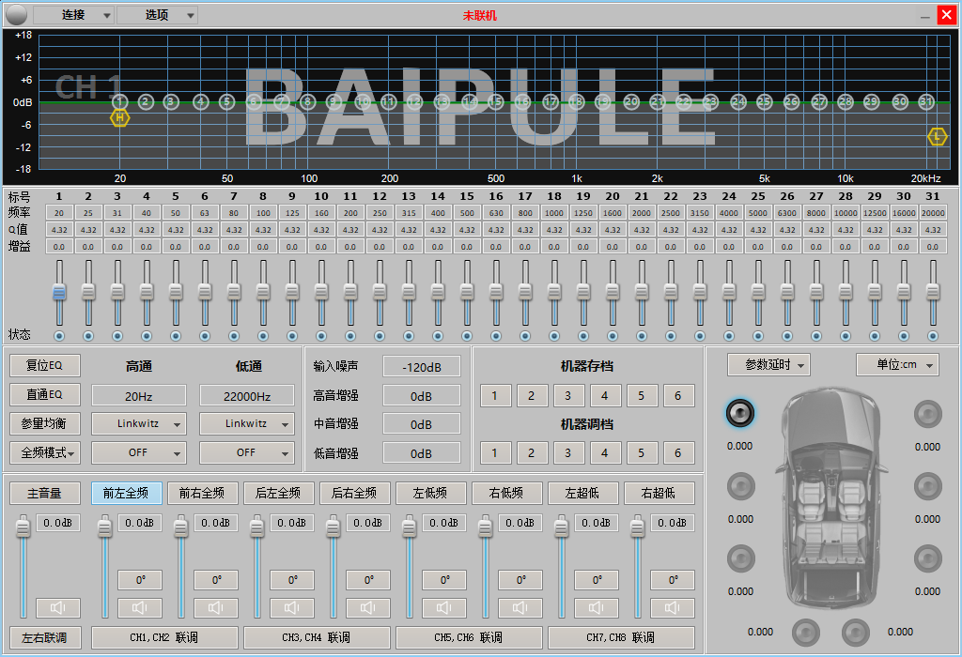Select the left subwoofer speaker below the car
The image size is (962, 657).
805,633
